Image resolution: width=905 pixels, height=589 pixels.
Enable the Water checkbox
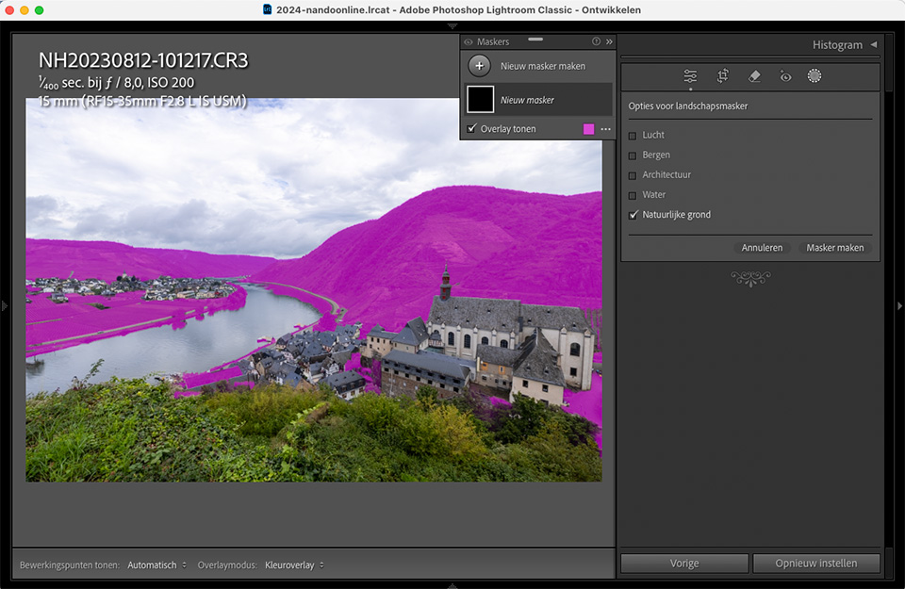click(633, 196)
